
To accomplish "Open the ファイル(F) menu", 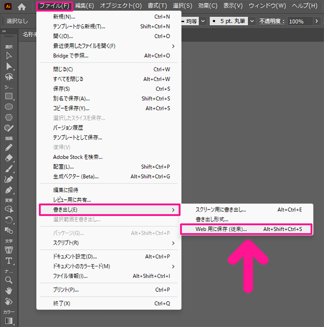I will (54, 6).
